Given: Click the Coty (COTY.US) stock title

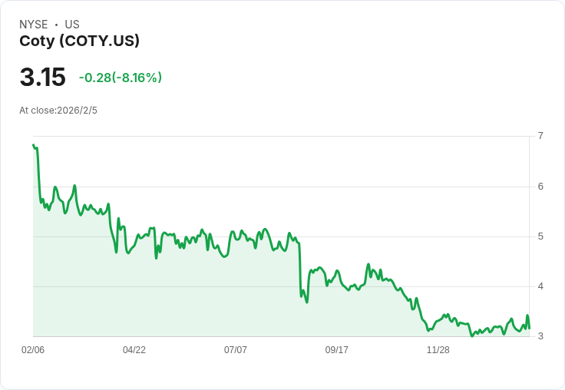Looking at the screenshot, I should 79,41.
